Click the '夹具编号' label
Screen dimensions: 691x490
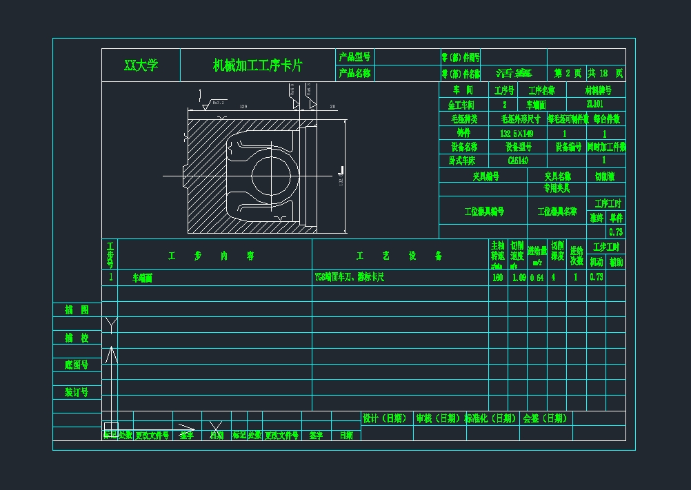tap(486, 176)
